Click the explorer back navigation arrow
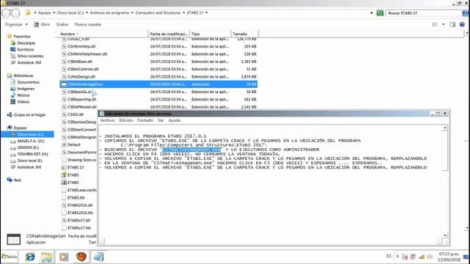 (6, 13)
